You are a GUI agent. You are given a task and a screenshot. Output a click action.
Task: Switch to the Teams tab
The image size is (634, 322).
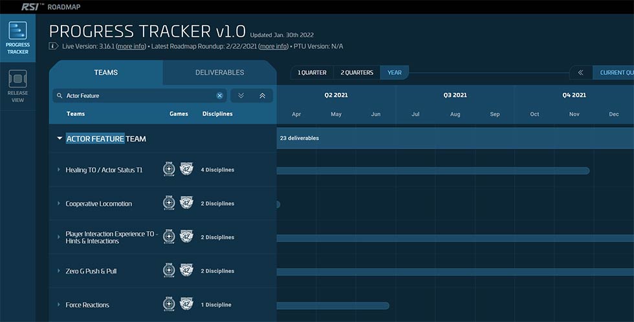[106, 73]
